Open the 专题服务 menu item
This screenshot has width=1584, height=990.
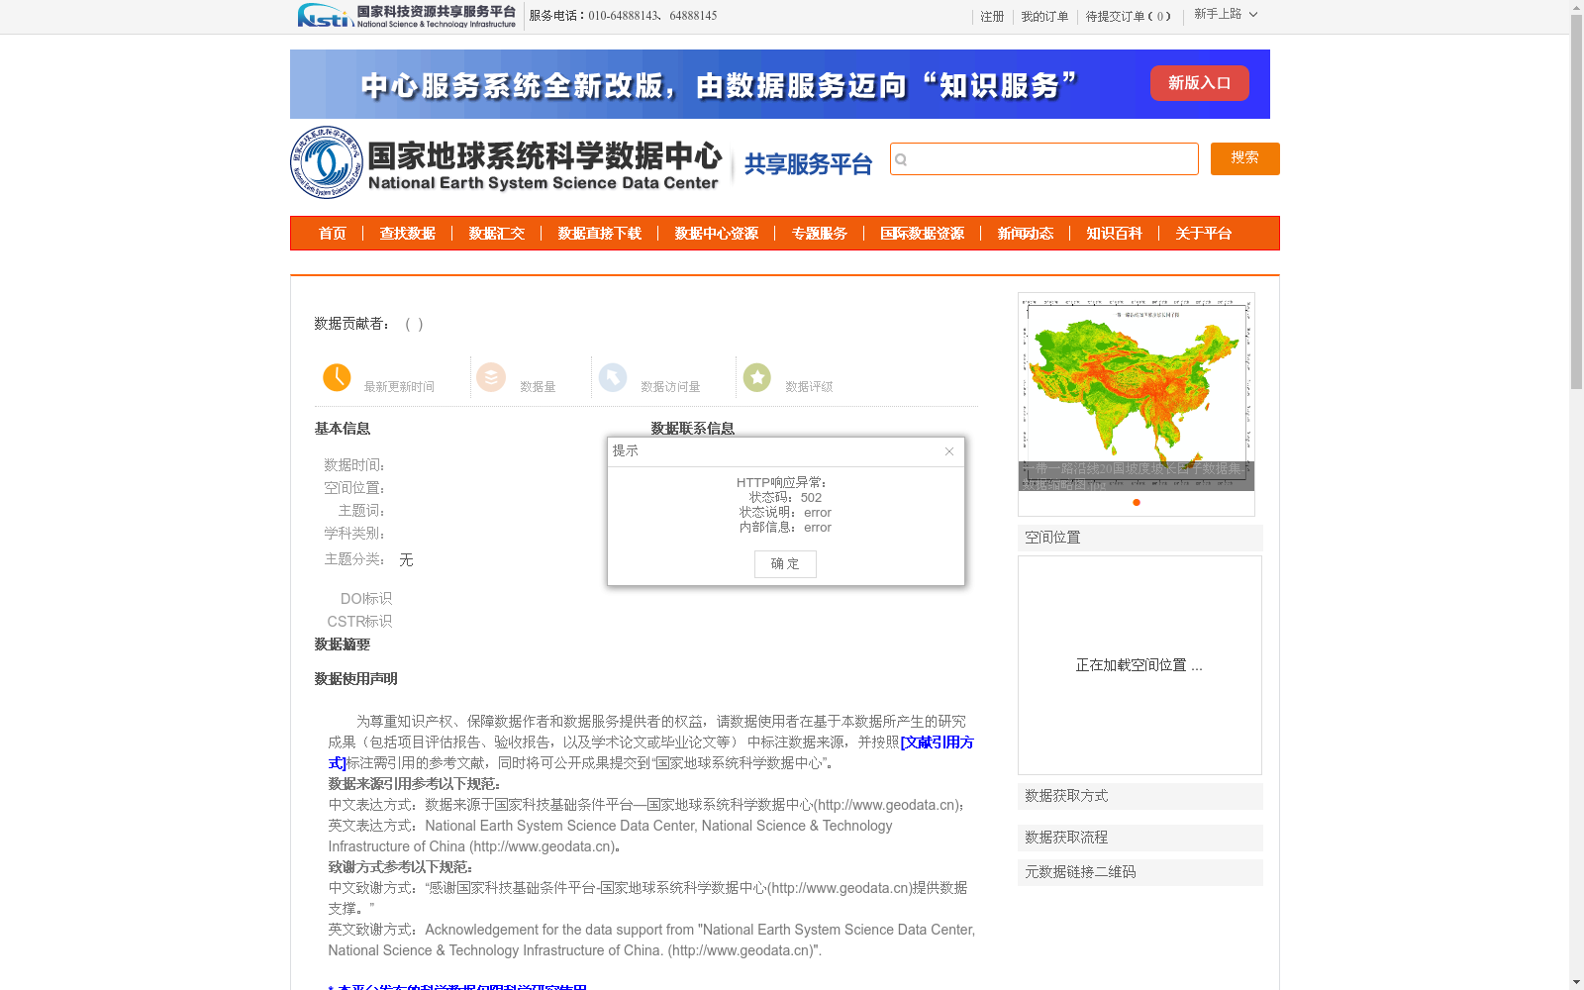click(x=820, y=234)
